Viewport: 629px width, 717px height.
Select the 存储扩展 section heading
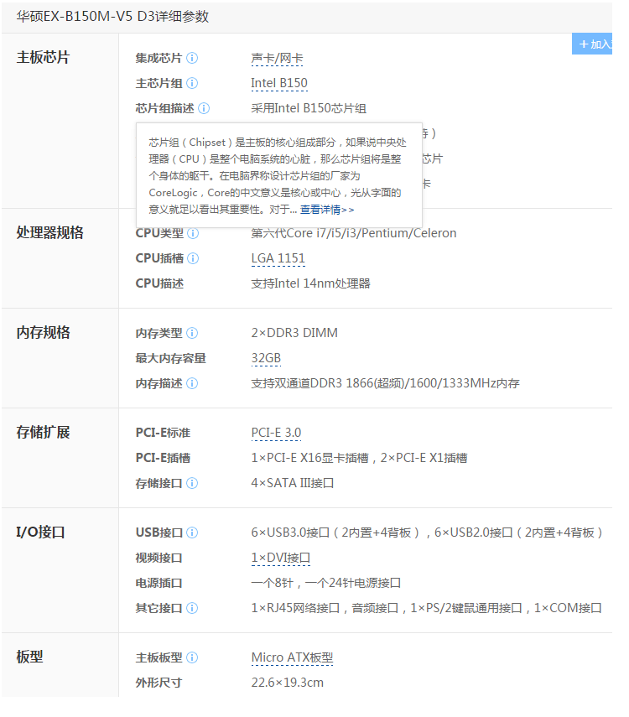(43, 432)
